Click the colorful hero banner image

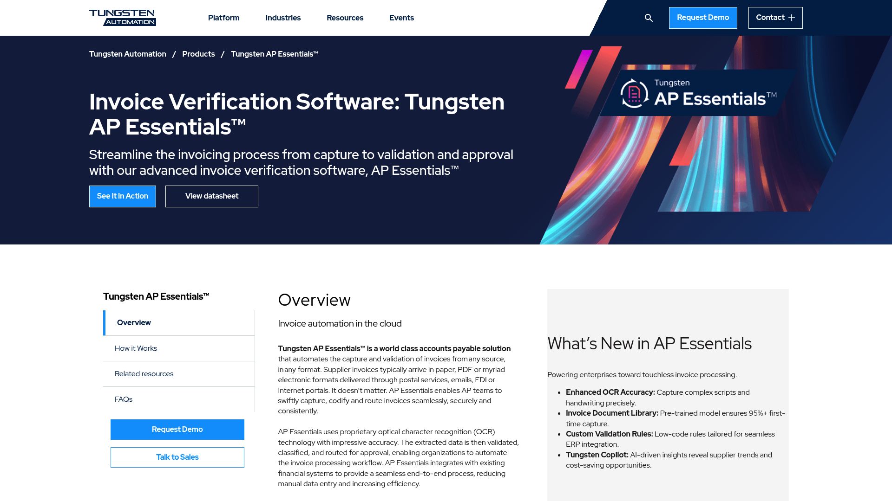coord(715,140)
